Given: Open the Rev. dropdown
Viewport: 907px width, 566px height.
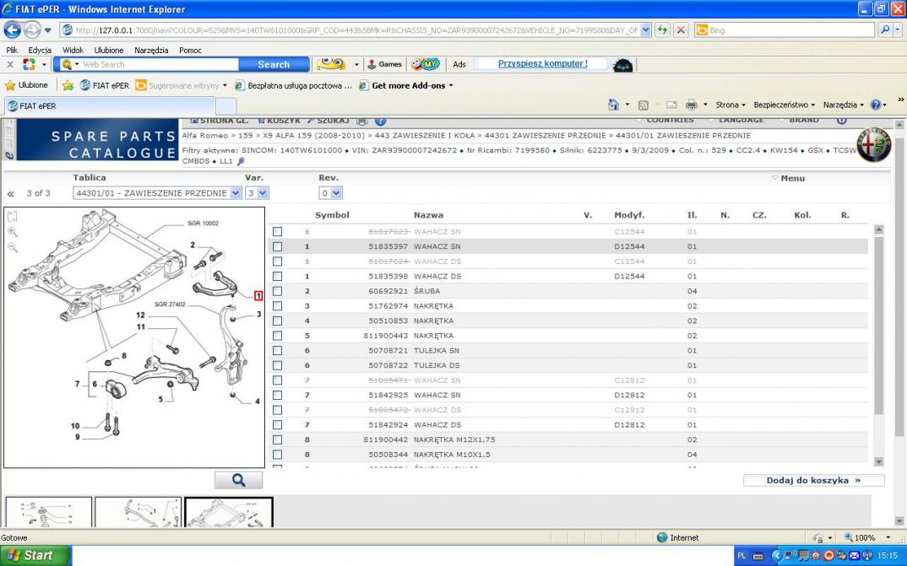Looking at the screenshot, I should click(330, 193).
